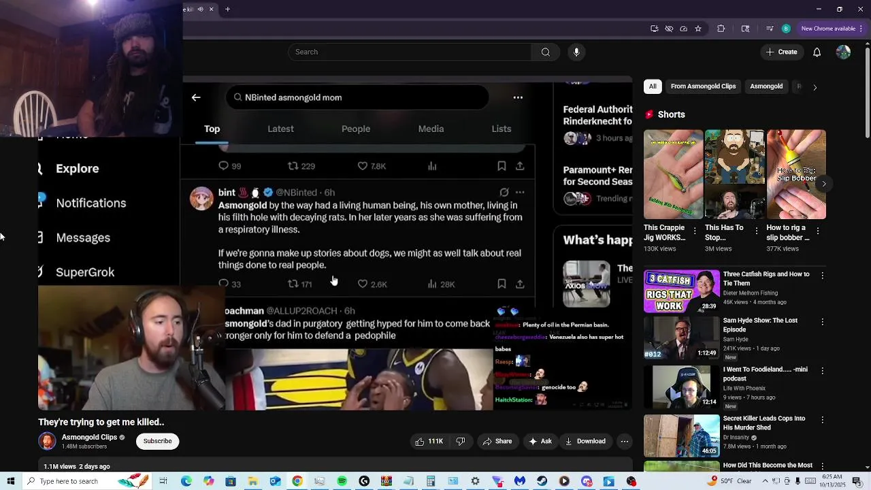Select the All filter chip

(x=653, y=86)
